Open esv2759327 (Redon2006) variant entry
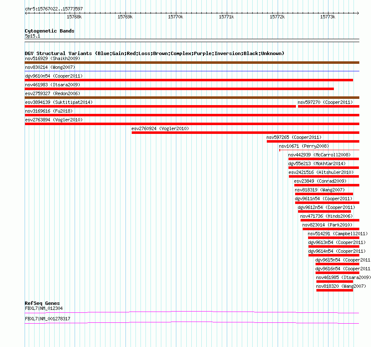Viewport: 371px width, 347px height. point(53,93)
